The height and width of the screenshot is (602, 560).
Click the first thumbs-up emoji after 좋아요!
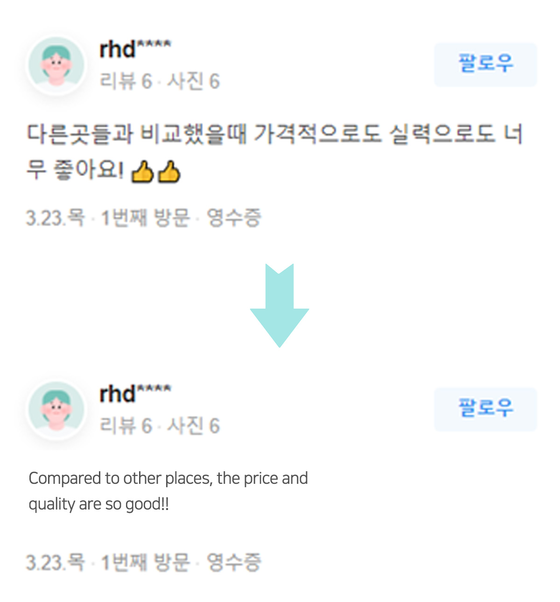coord(142,171)
